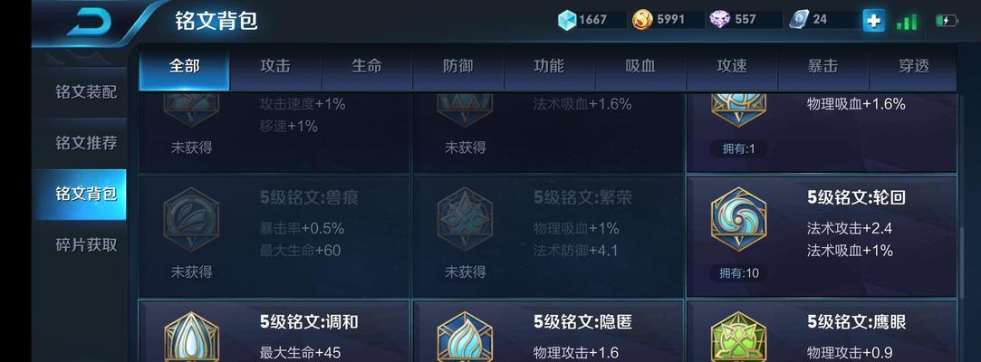
Task: Tap the purple gem currency icon
Action: 720,20
